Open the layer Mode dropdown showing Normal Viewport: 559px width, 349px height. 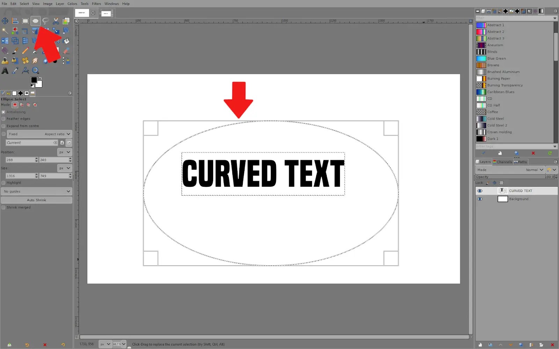tap(534, 170)
